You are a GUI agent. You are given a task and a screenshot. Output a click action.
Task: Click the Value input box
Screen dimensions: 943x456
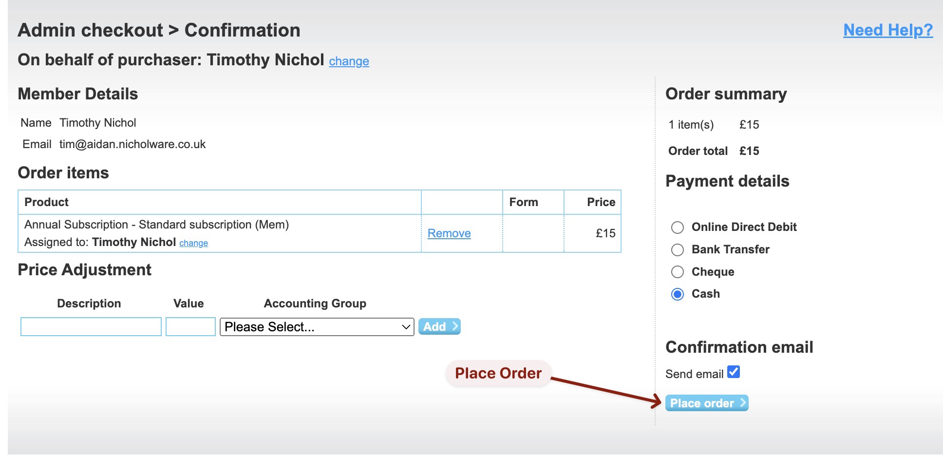[190, 327]
